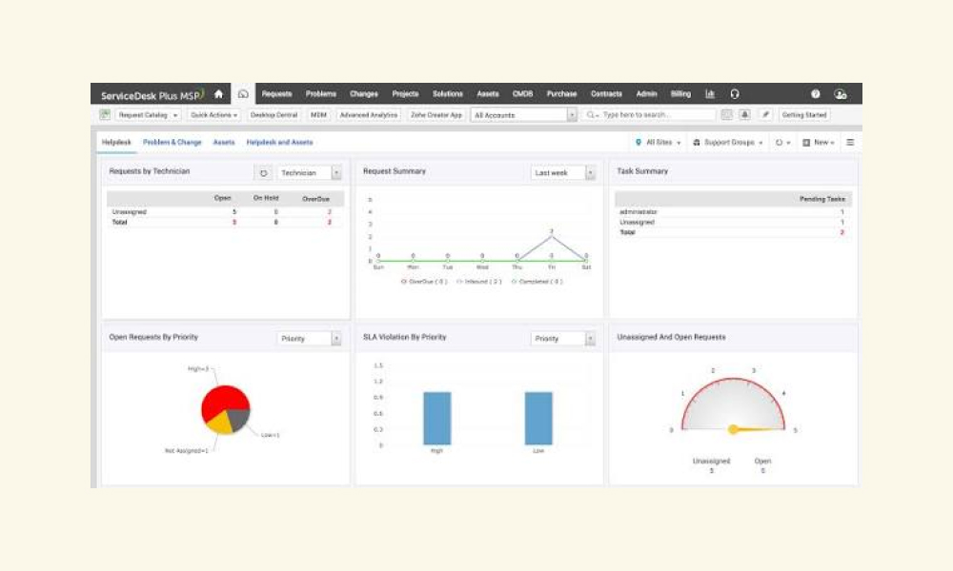This screenshot has width=953, height=571.
Task: Click the ServiceDesk Plus MSP logo
Action: (x=152, y=94)
